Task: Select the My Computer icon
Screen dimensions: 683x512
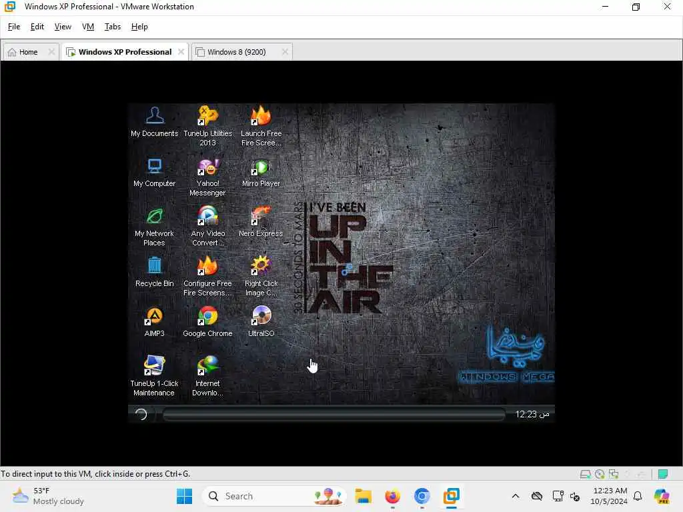Action: pos(154,173)
